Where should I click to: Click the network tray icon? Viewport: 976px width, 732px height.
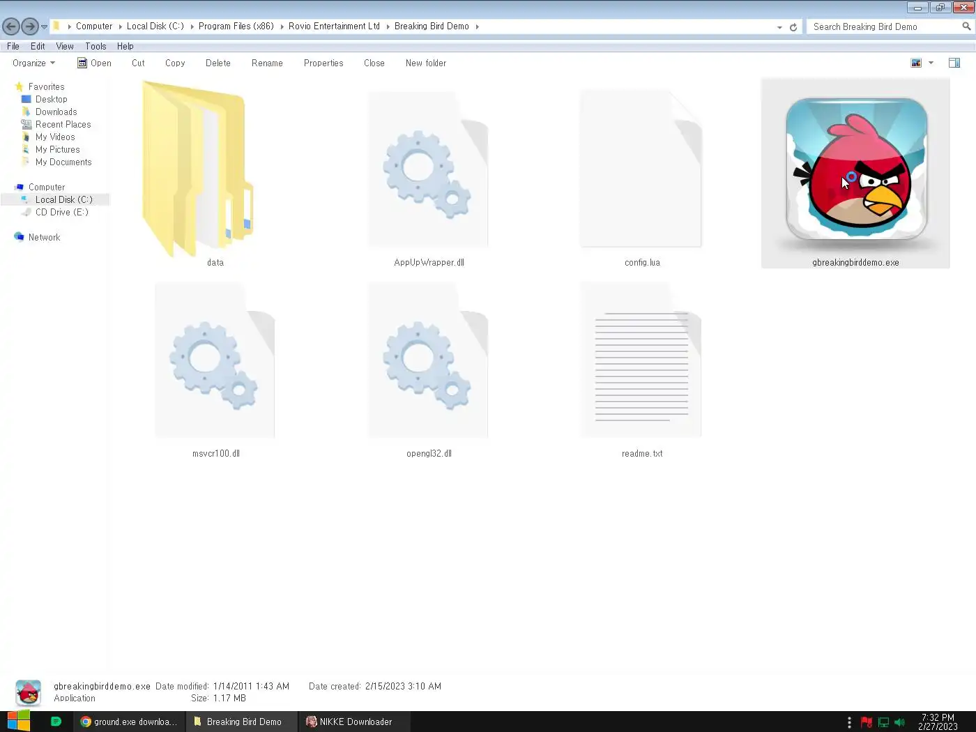click(x=883, y=722)
